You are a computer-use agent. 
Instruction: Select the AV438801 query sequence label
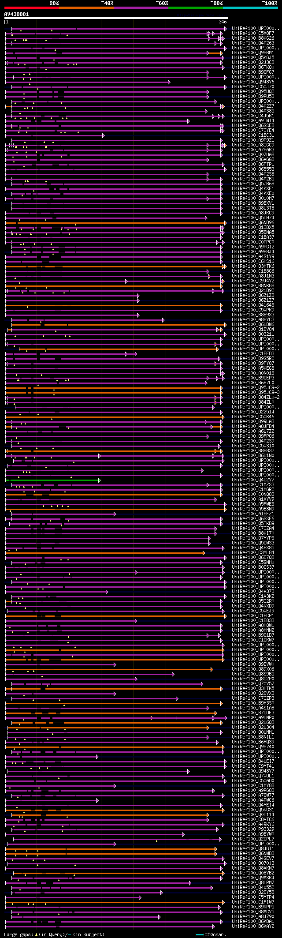click(x=17, y=14)
